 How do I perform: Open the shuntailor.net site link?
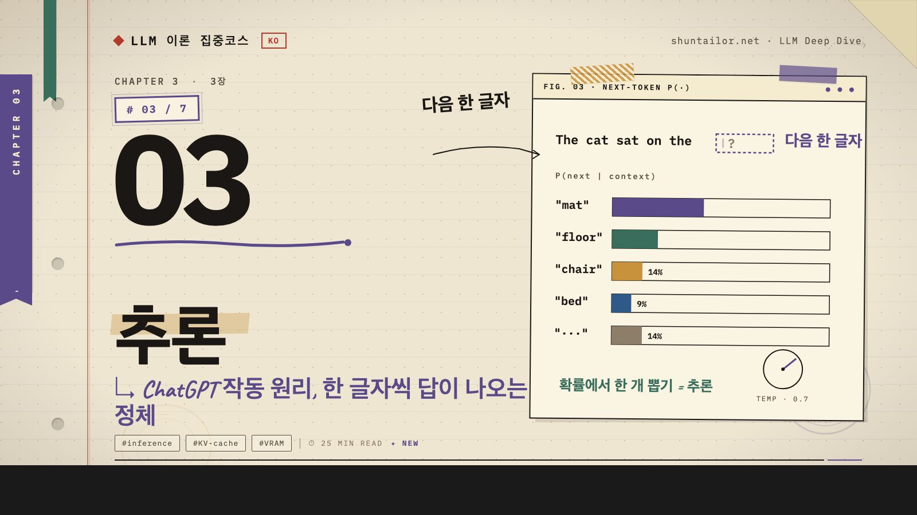(715, 41)
